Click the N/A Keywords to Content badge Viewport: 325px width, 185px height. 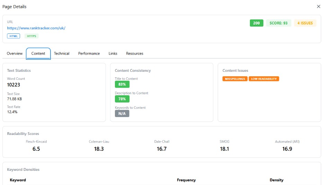(x=122, y=114)
